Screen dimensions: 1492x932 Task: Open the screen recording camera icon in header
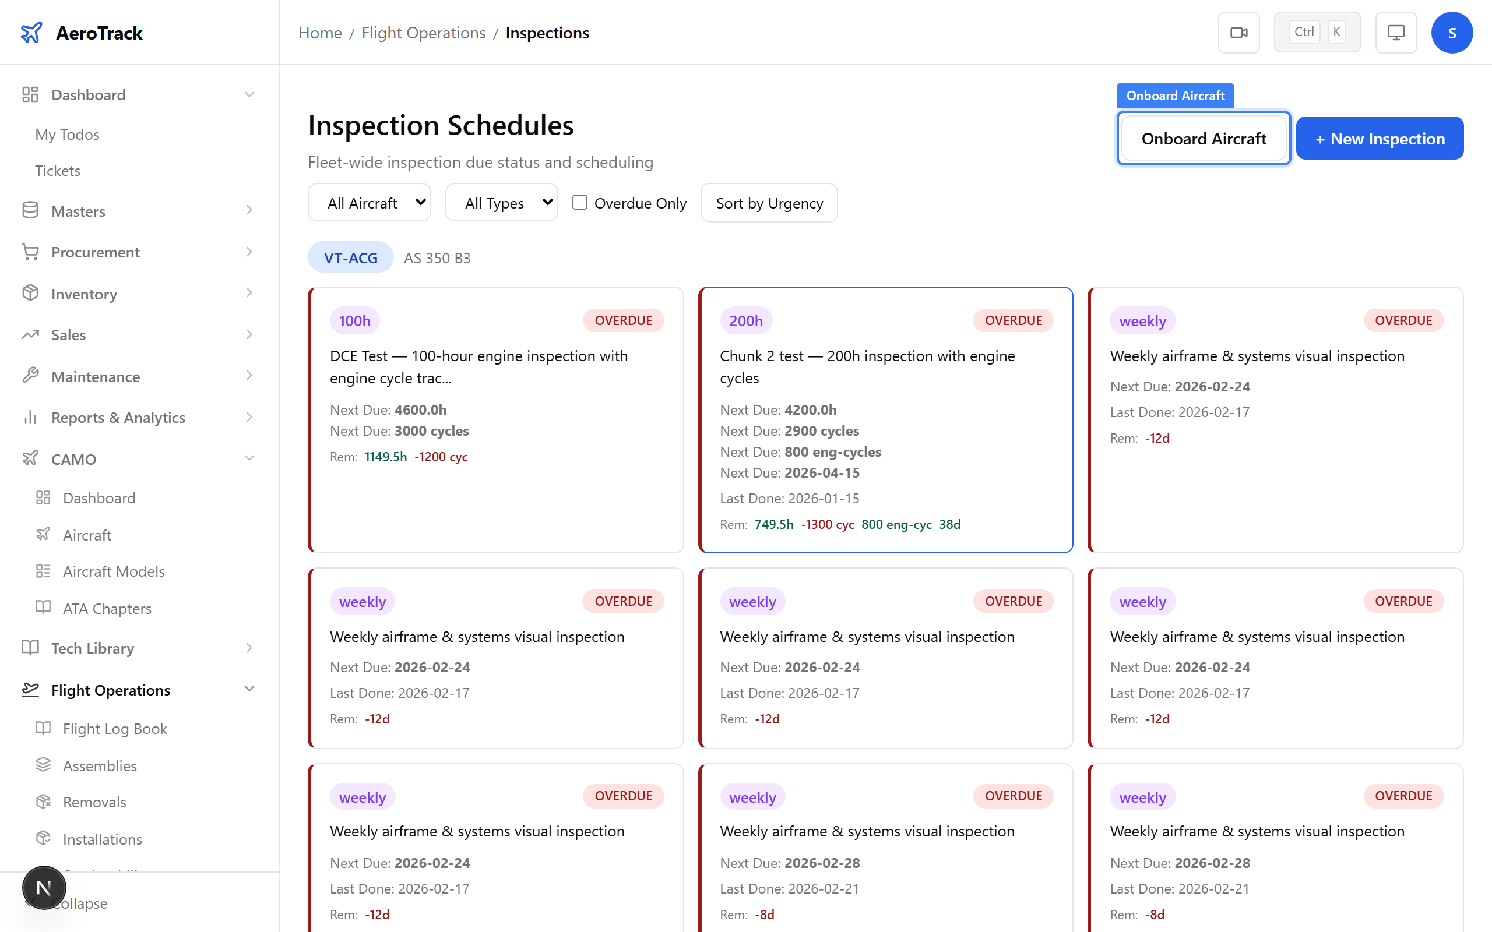pos(1238,32)
